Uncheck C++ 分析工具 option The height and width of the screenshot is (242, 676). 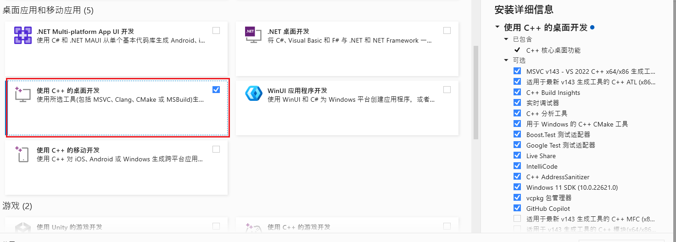517,113
